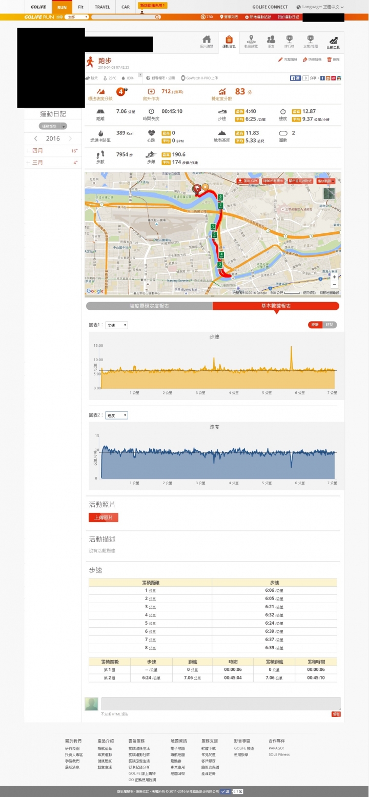Image resolution: width=369 pixels, height=797 pixels.
Task: Go to next year arrow
Action: pyautogui.click(x=70, y=138)
